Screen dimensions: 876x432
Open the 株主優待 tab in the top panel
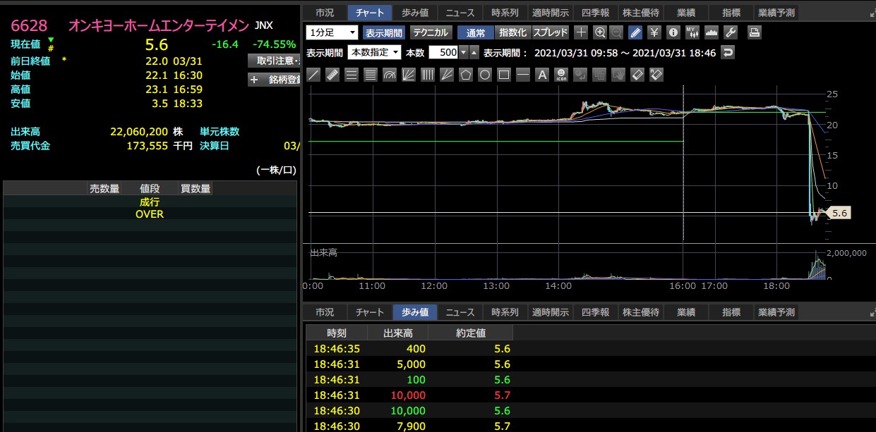641,13
